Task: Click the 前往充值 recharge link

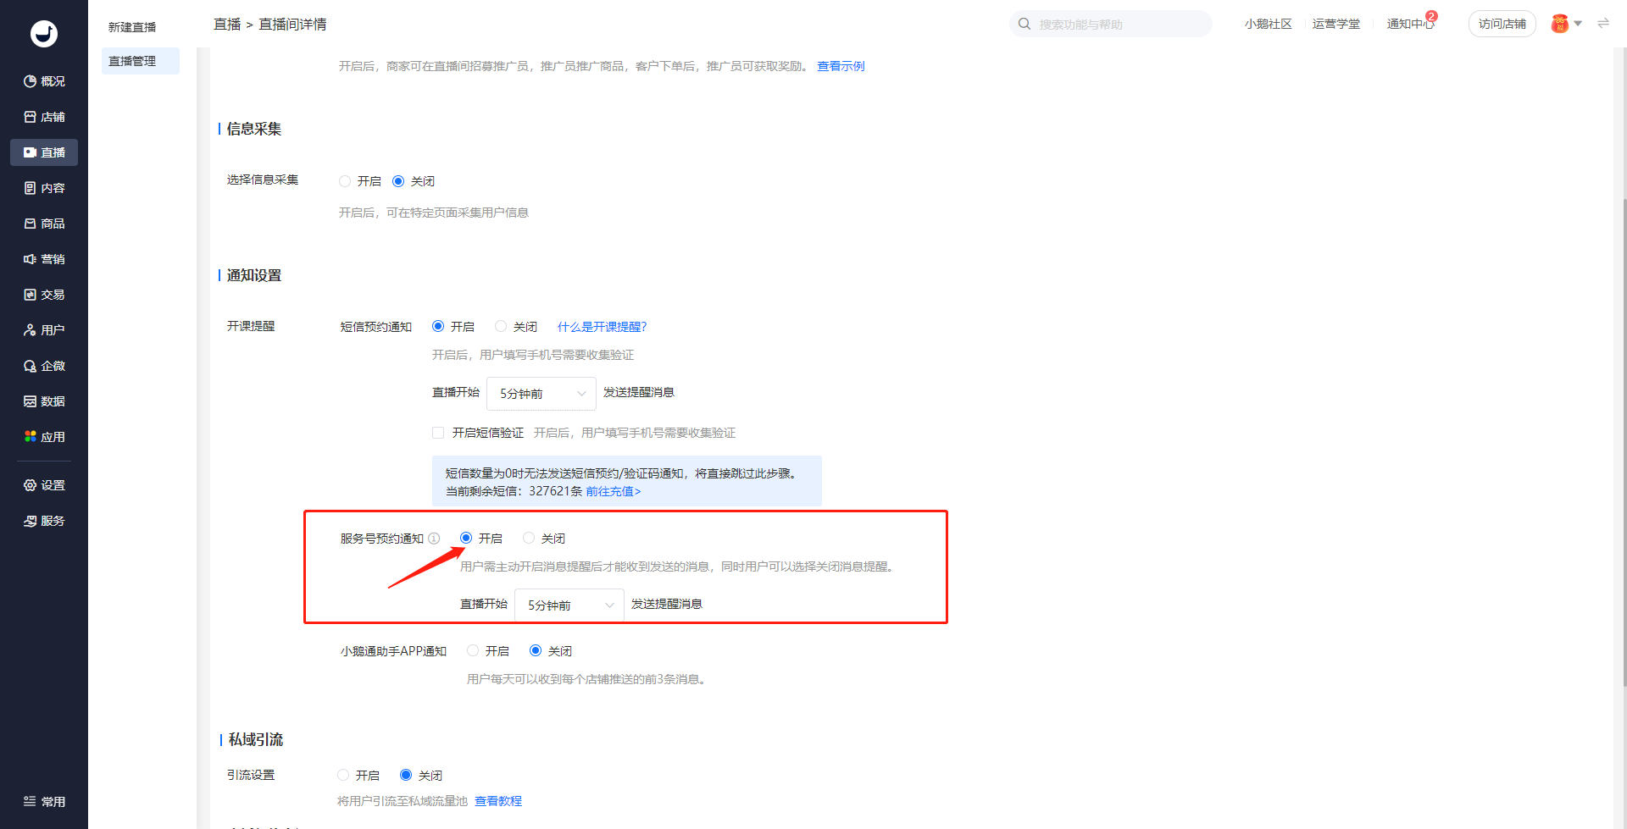Action: (611, 491)
